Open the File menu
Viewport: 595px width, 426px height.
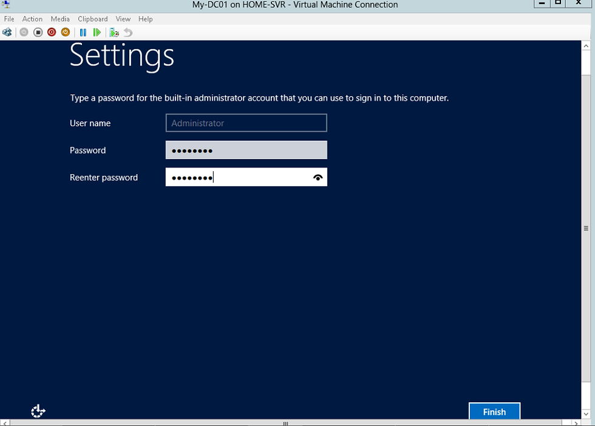[9, 19]
